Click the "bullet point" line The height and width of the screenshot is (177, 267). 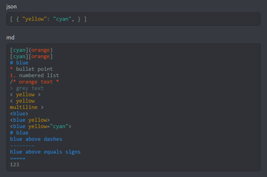34,69
